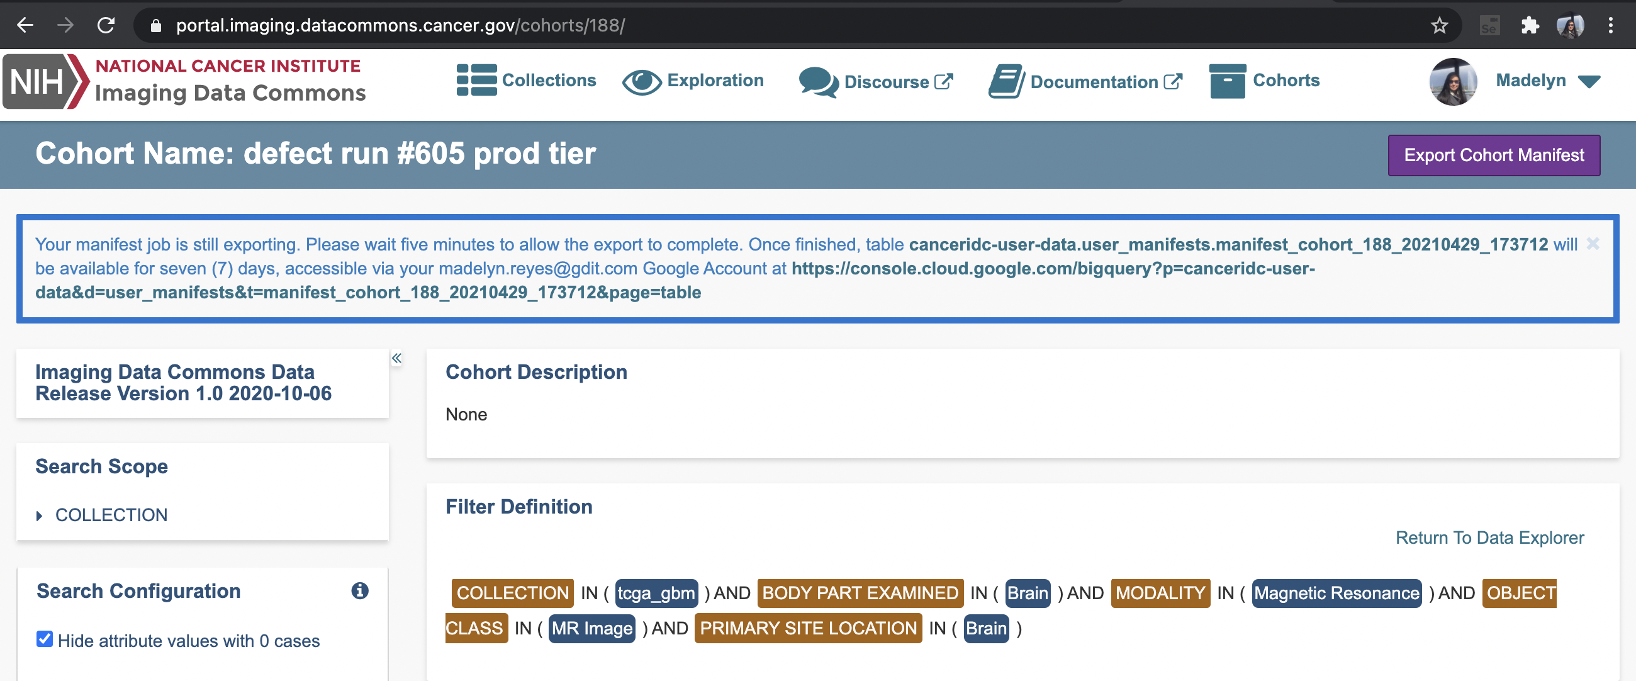Screen dimensions: 1636x681
Task: Reload the page
Action: [106, 25]
